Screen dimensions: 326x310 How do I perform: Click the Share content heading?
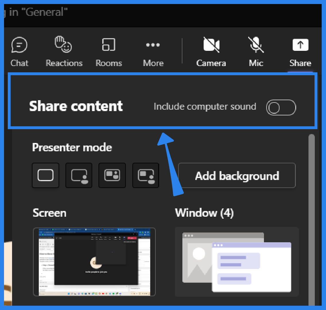click(x=76, y=106)
